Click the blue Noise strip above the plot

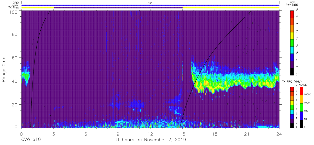[150, 5]
